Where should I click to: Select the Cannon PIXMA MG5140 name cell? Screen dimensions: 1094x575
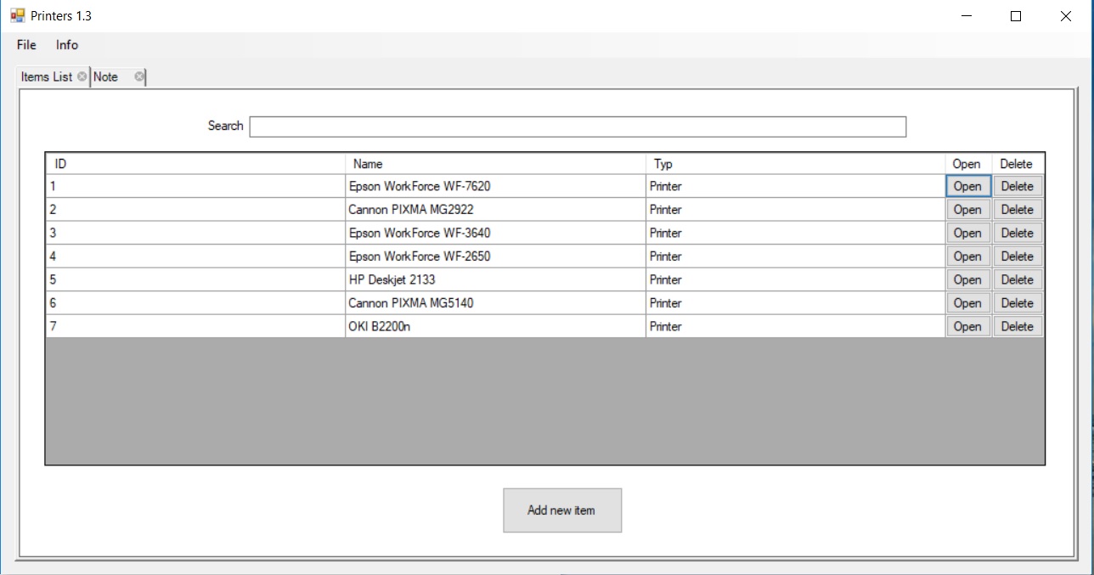495,303
